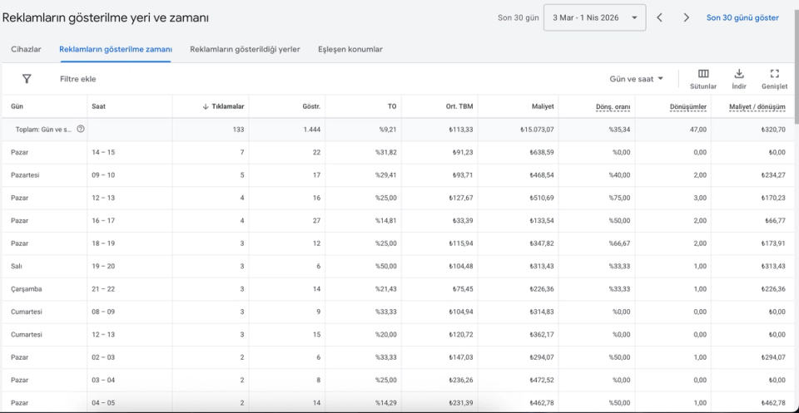Go to previous date range arrow
Screen dimensions: 799x413
[x=659, y=17]
